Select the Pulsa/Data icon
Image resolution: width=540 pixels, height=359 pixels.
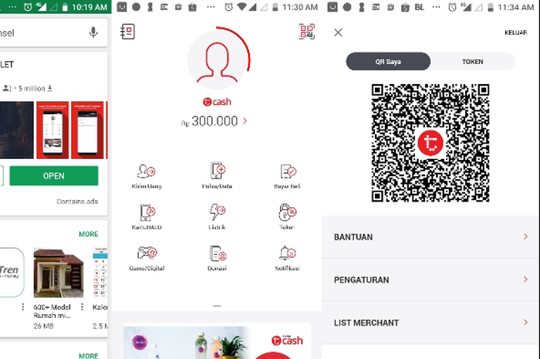tap(218, 171)
